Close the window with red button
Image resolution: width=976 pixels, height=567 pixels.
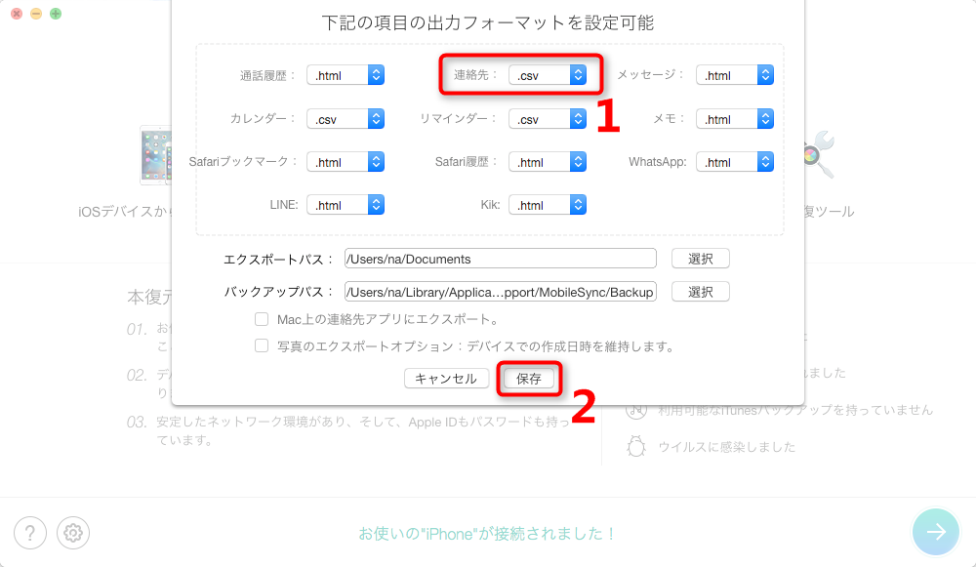pyautogui.click(x=17, y=13)
